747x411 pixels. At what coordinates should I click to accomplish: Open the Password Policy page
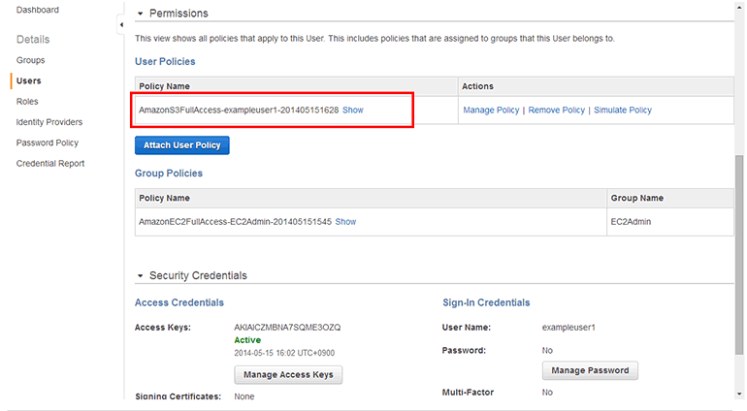47,142
